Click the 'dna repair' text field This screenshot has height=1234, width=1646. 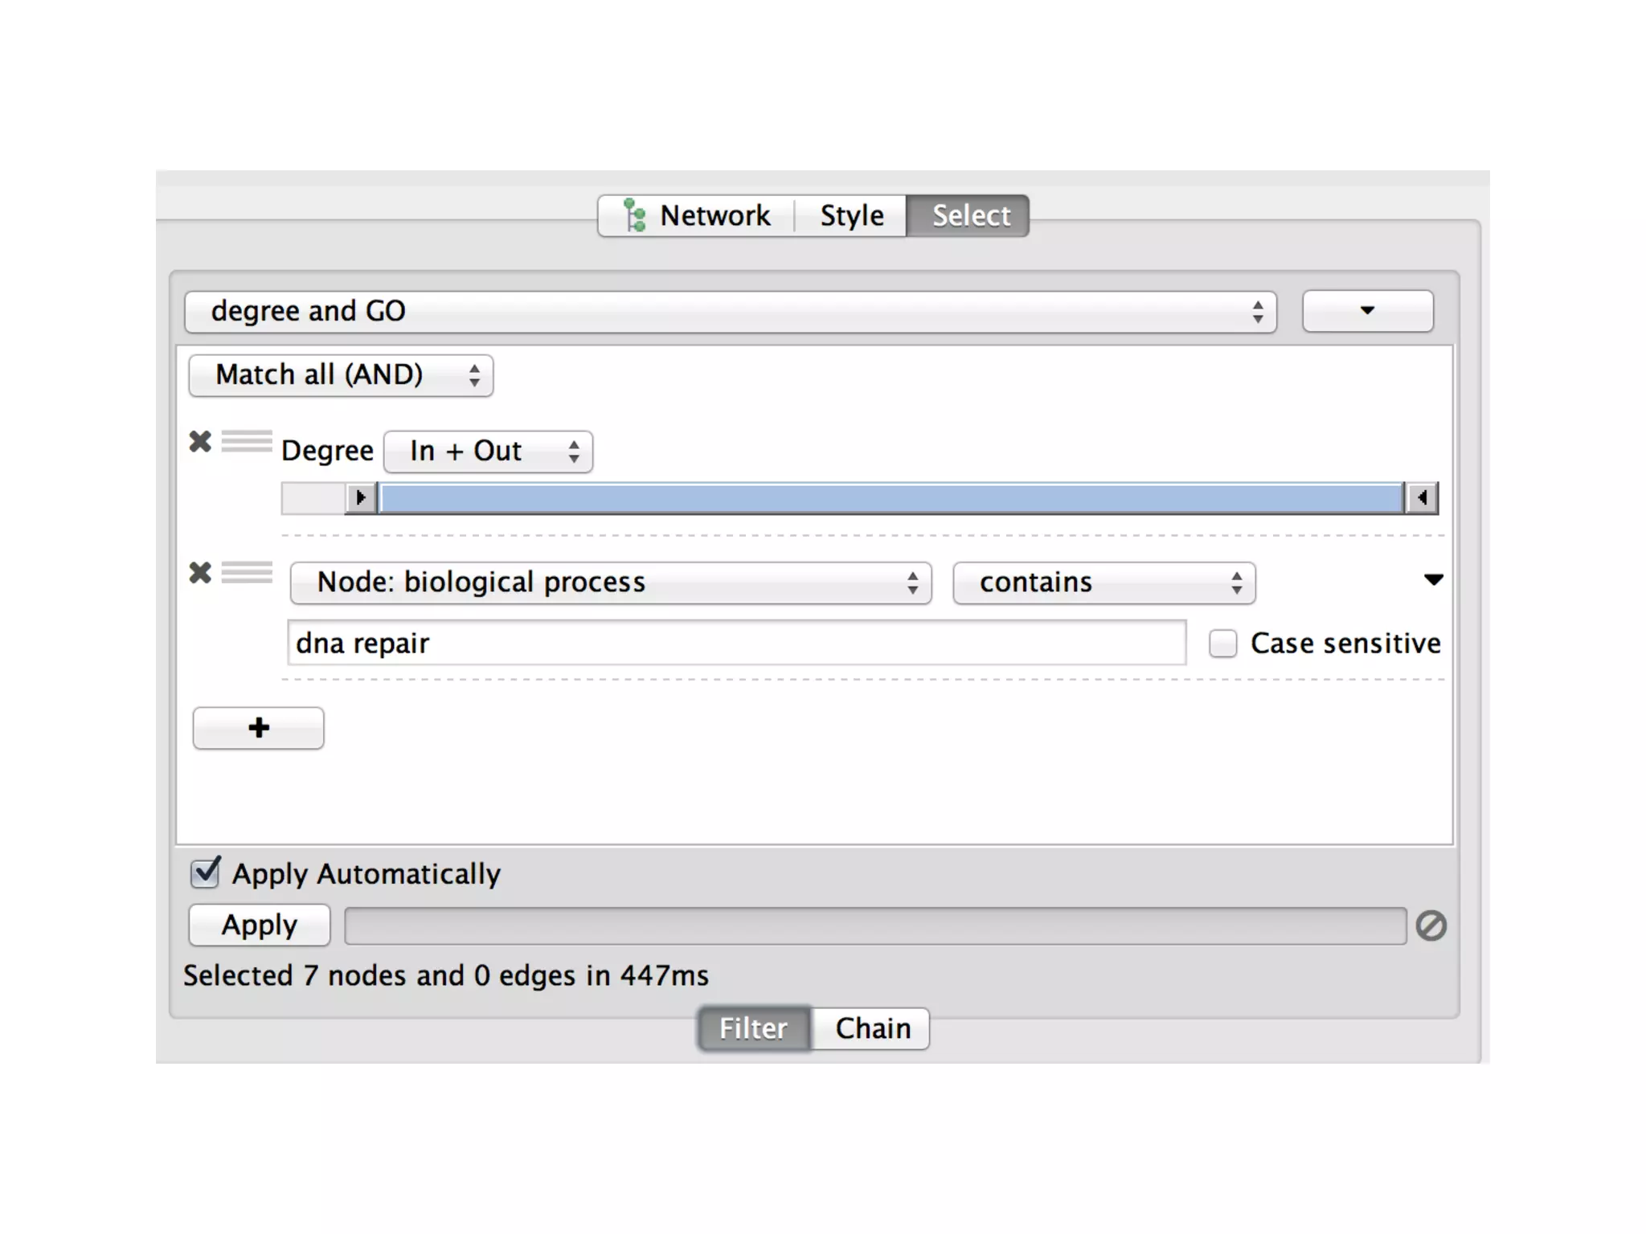coord(736,644)
